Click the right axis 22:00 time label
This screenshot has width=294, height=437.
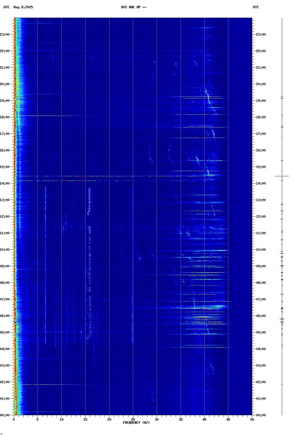point(261,51)
